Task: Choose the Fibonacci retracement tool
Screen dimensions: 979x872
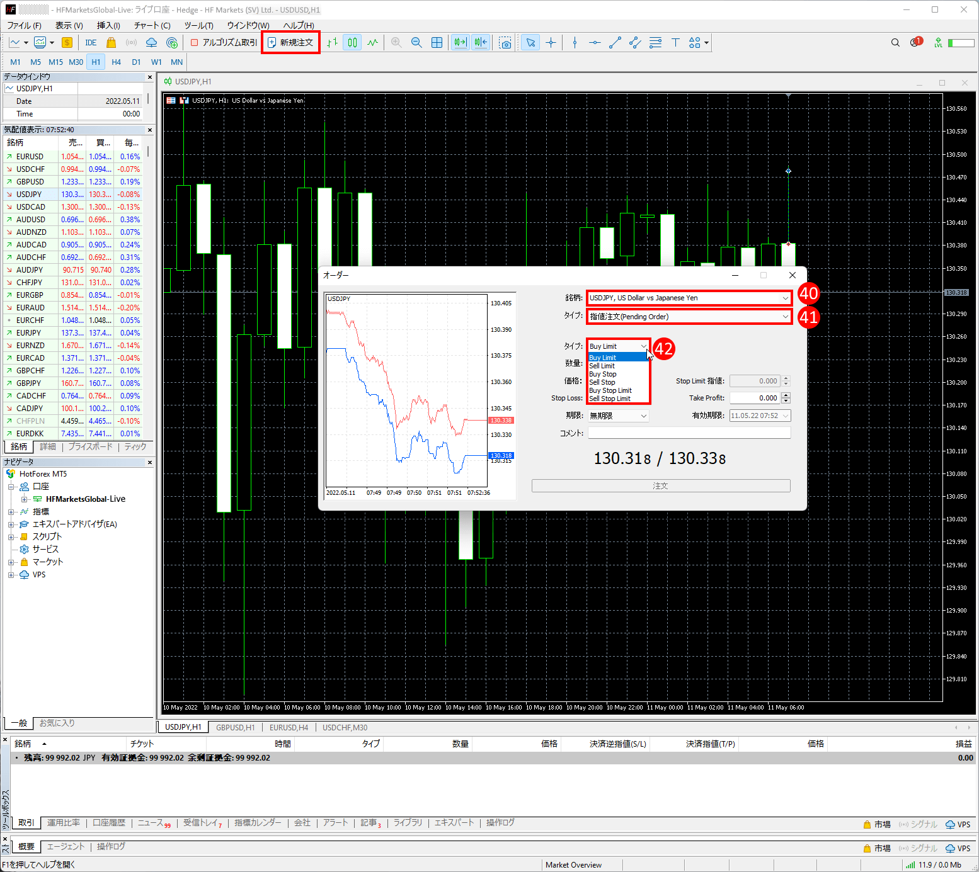Action: point(655,43)
